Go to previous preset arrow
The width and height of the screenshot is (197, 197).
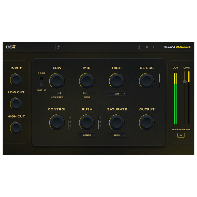(x=147, y=47)
